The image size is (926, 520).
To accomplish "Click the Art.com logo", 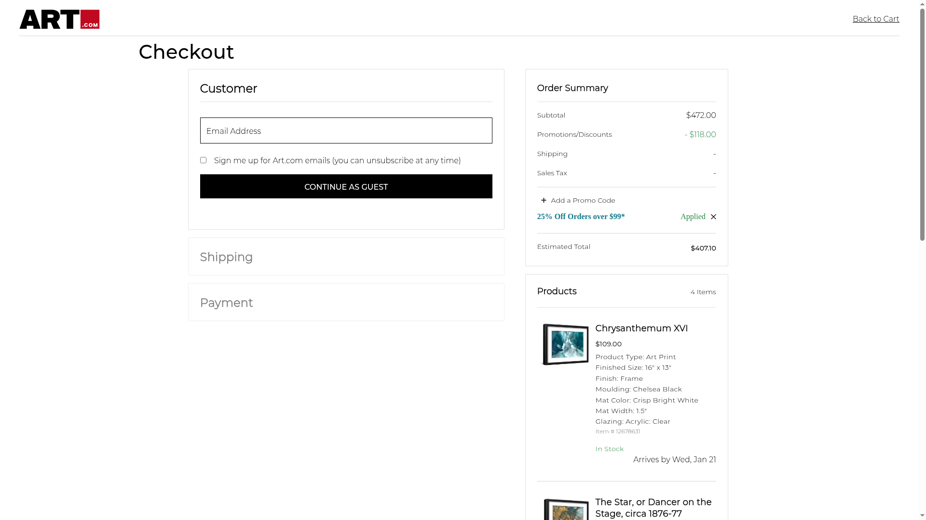I will [59, 19].
